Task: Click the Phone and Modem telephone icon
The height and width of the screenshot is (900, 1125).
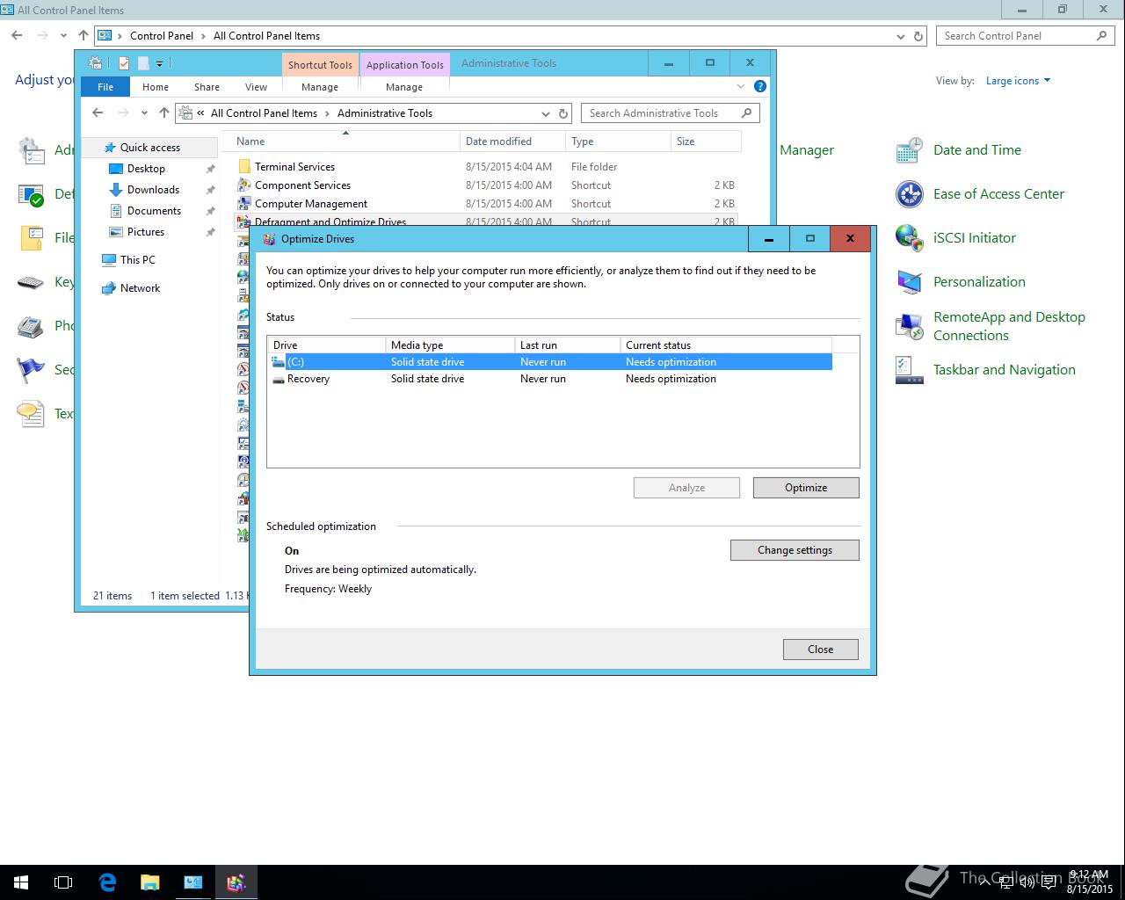Action: pyautogui.click(x=31, y=326)
